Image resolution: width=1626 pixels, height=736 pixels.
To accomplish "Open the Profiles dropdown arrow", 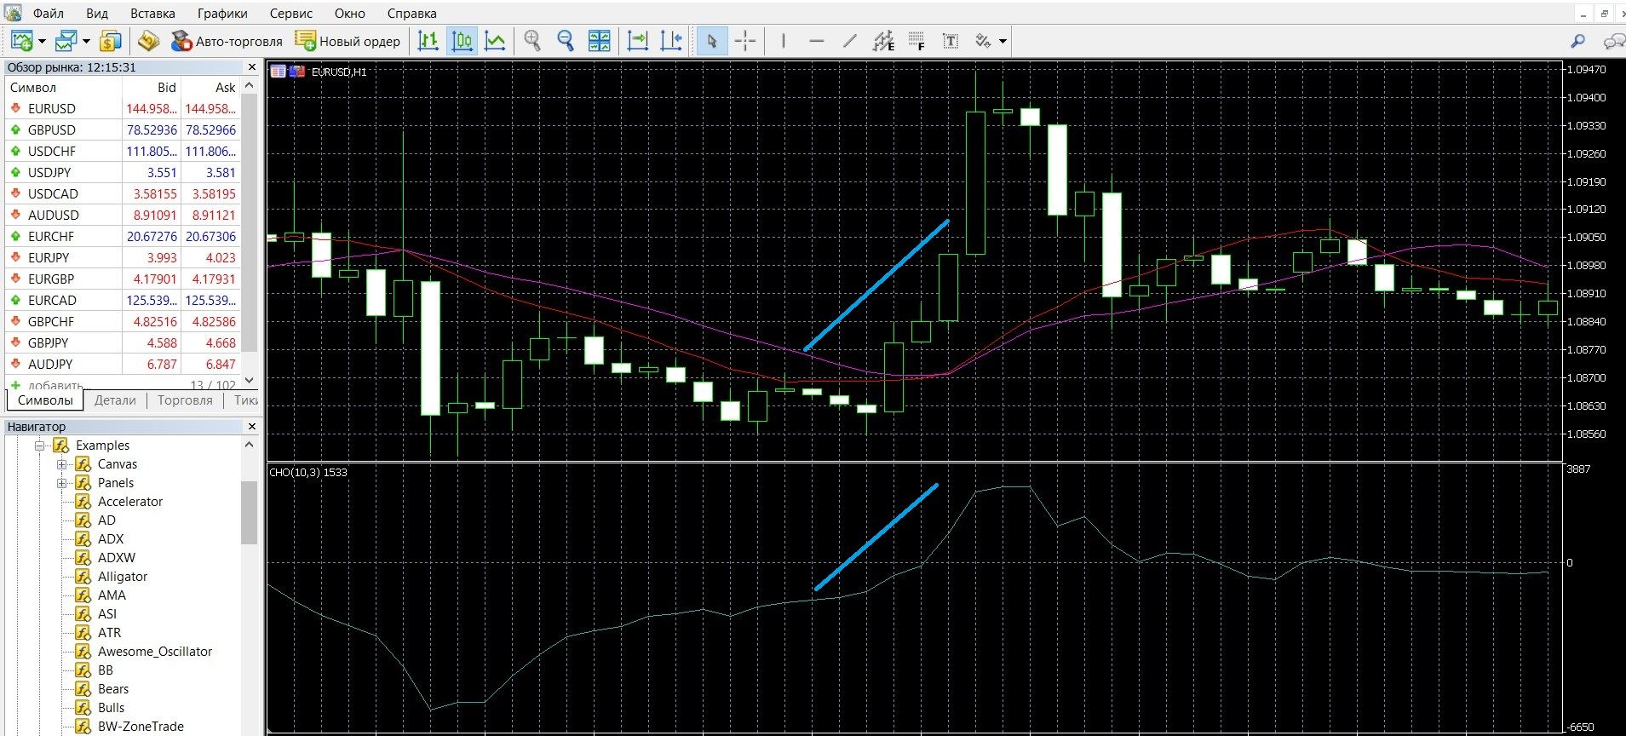I will click(86, 41).
